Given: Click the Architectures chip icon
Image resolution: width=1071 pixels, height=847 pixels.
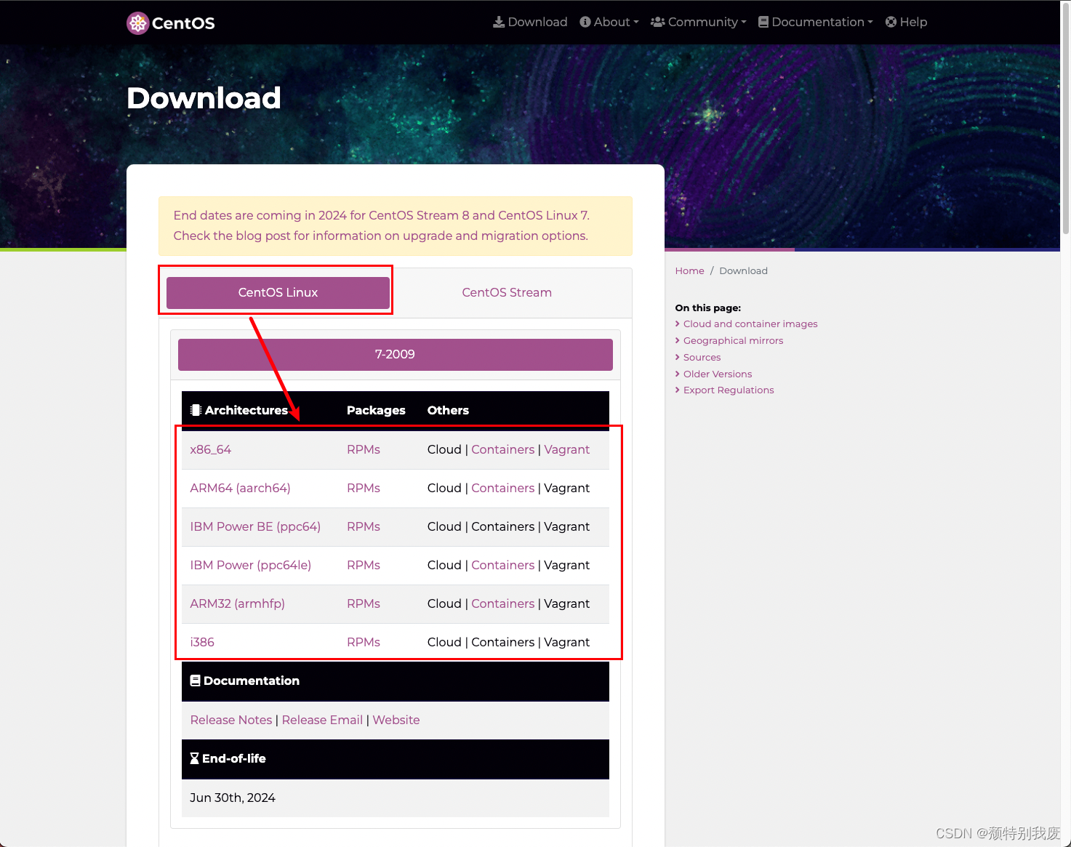Looking at the screenshot, I should 196,410.
